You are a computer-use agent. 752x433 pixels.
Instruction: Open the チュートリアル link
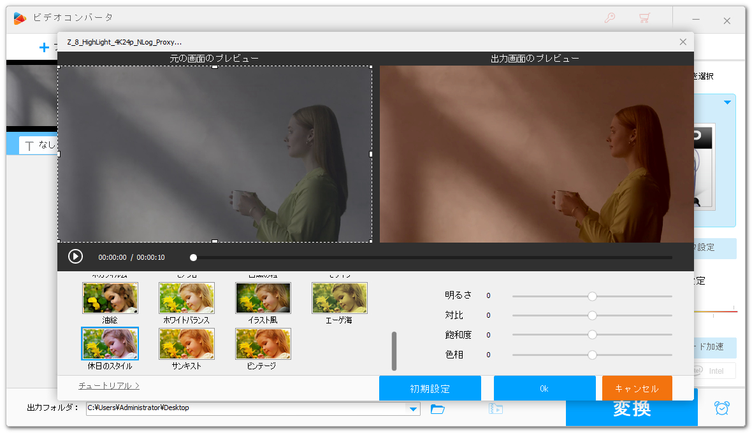pyautogui.click(x=109, y=386)
